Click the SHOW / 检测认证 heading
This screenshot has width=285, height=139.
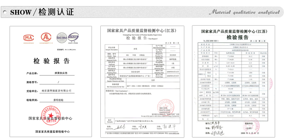pos(42,12)
